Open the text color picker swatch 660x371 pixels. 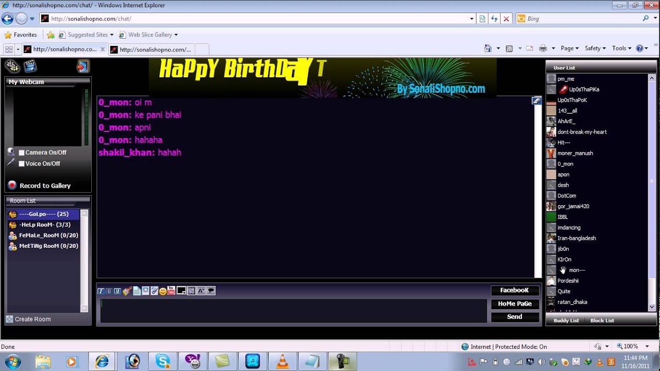click(x=181, y=291)
